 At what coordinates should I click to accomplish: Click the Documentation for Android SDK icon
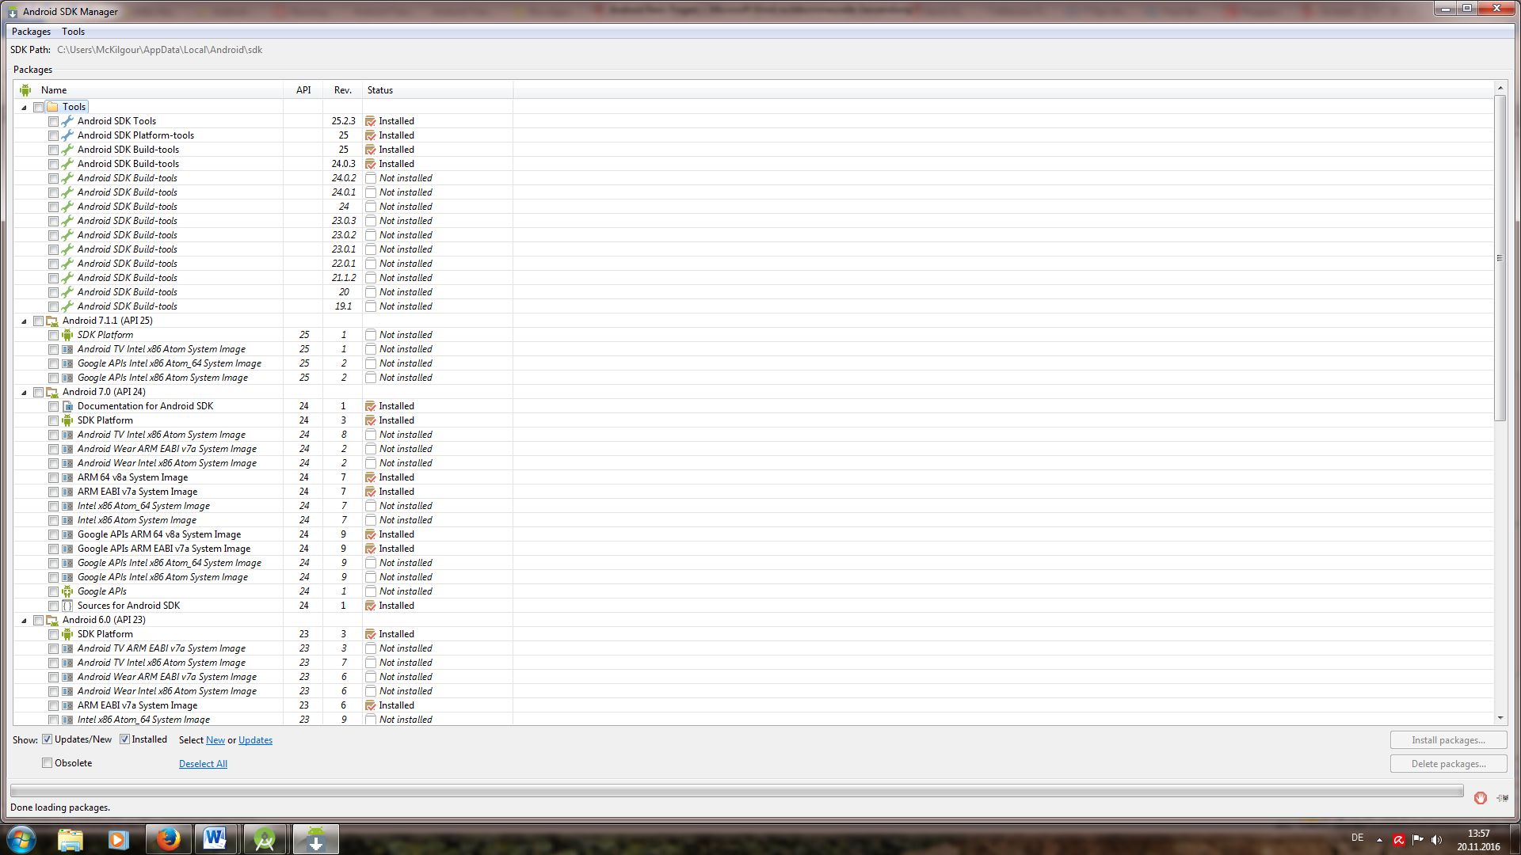(x=67, y=406)
